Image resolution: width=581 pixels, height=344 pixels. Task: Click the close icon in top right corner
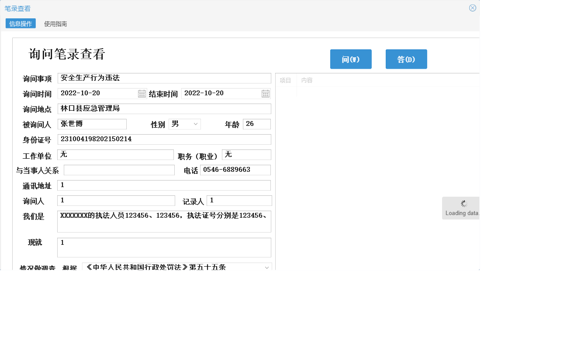(x=473, y=7)
